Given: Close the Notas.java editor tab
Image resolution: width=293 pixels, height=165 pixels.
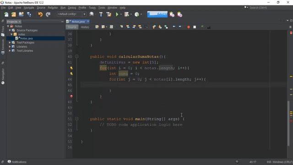Looking at the screenshot, I should tap(88, 22).
